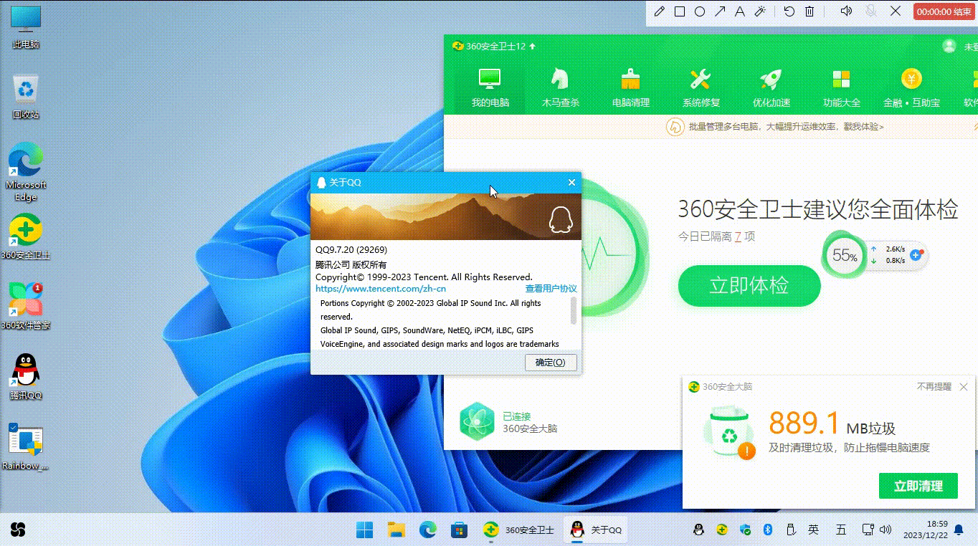
Task: Open 金融·互助宝 tab
Action: click(x=911, y=87)
